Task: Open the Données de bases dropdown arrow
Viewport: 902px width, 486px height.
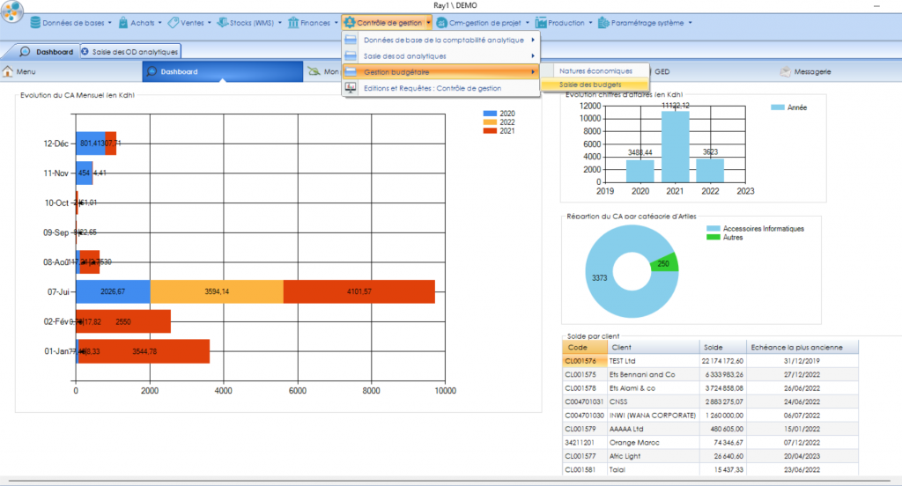Action: point(110,23)
